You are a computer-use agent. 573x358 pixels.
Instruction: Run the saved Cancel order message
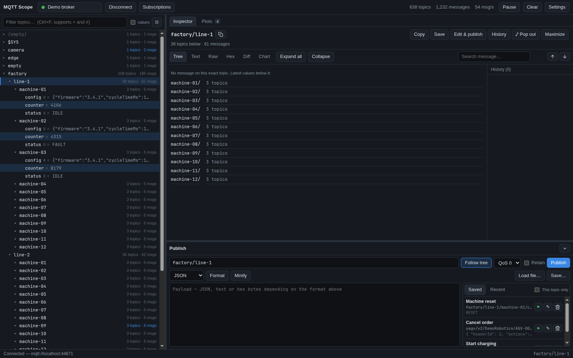539,328
